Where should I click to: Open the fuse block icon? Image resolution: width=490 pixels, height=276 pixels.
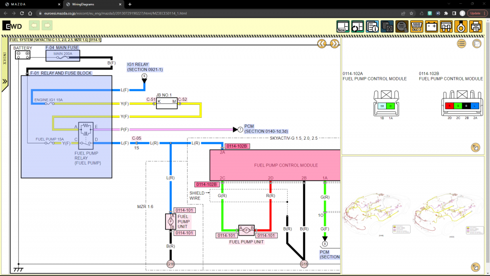pos(446,26)
